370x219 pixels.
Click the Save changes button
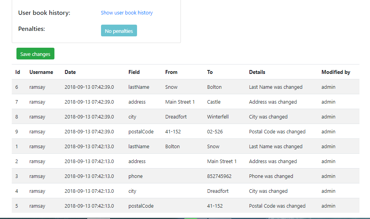click(35, 54)
